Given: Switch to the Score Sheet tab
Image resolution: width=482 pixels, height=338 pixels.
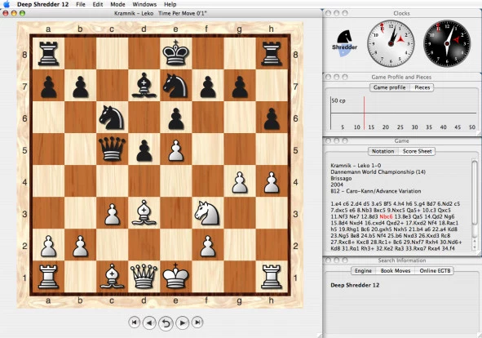Looking at the screenshot, I should tap(417, 151).
